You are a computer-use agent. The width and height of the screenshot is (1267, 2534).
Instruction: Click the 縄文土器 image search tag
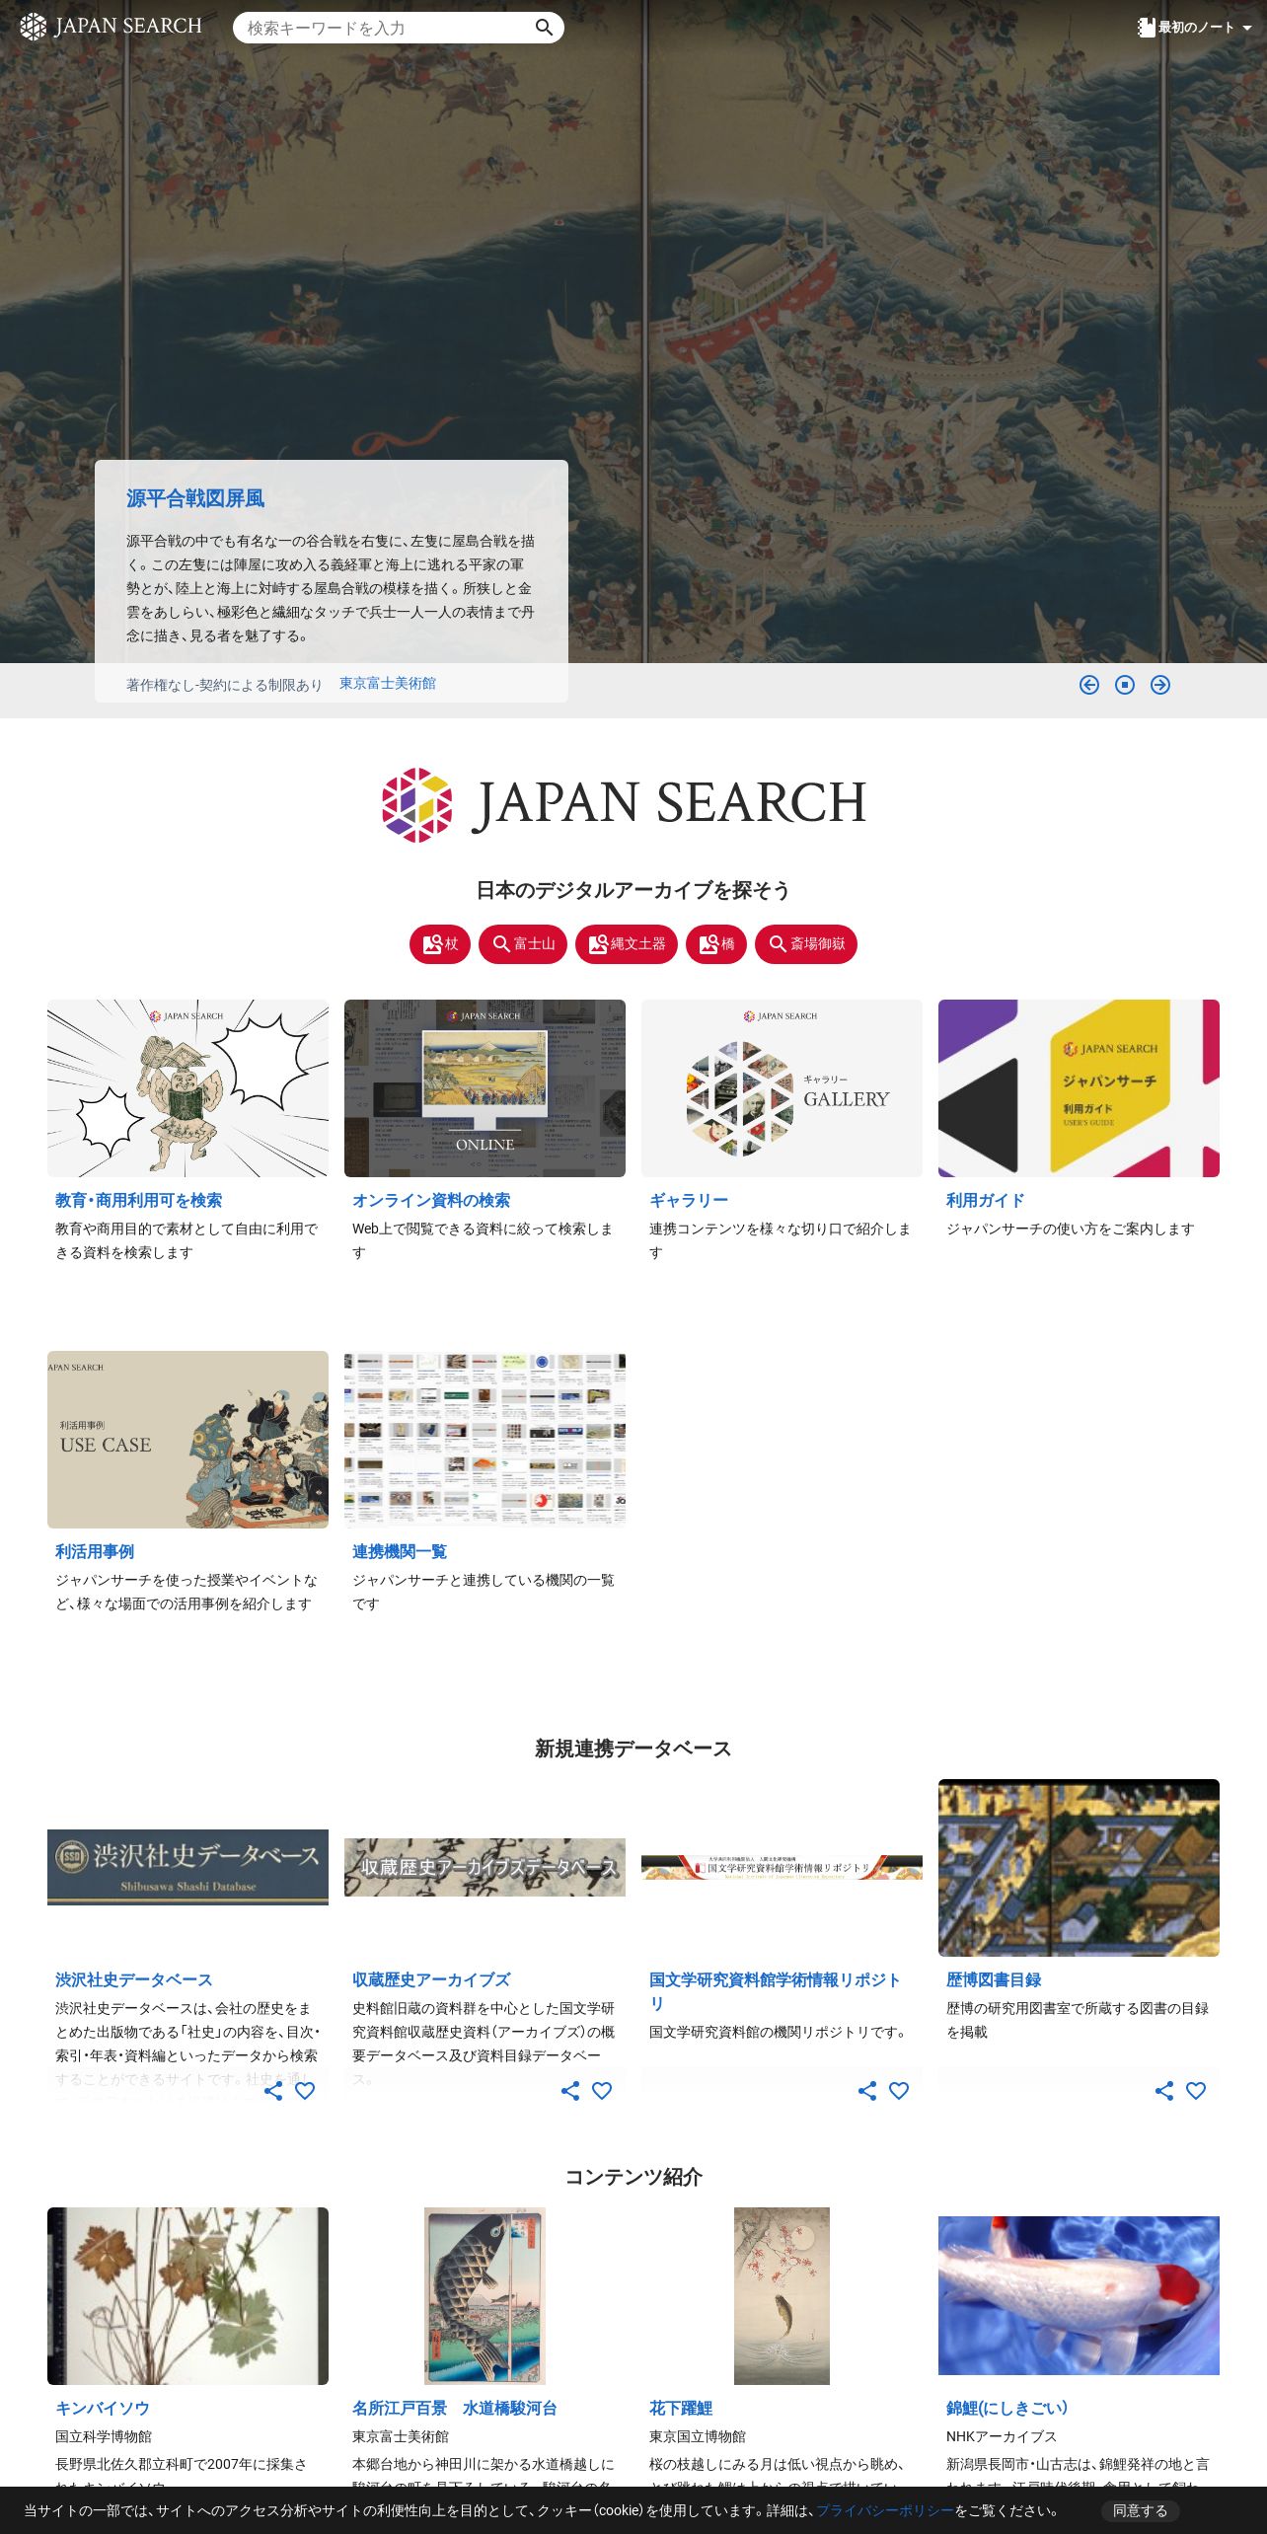coord(627,943)
